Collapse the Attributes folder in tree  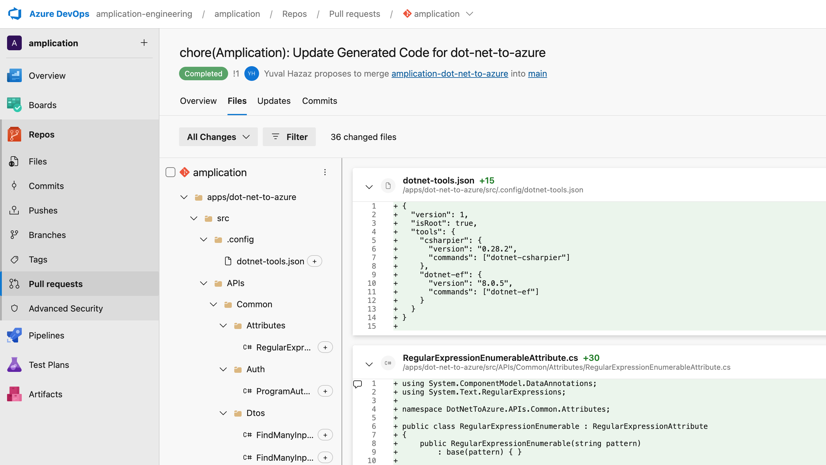[x=223, y=325]
